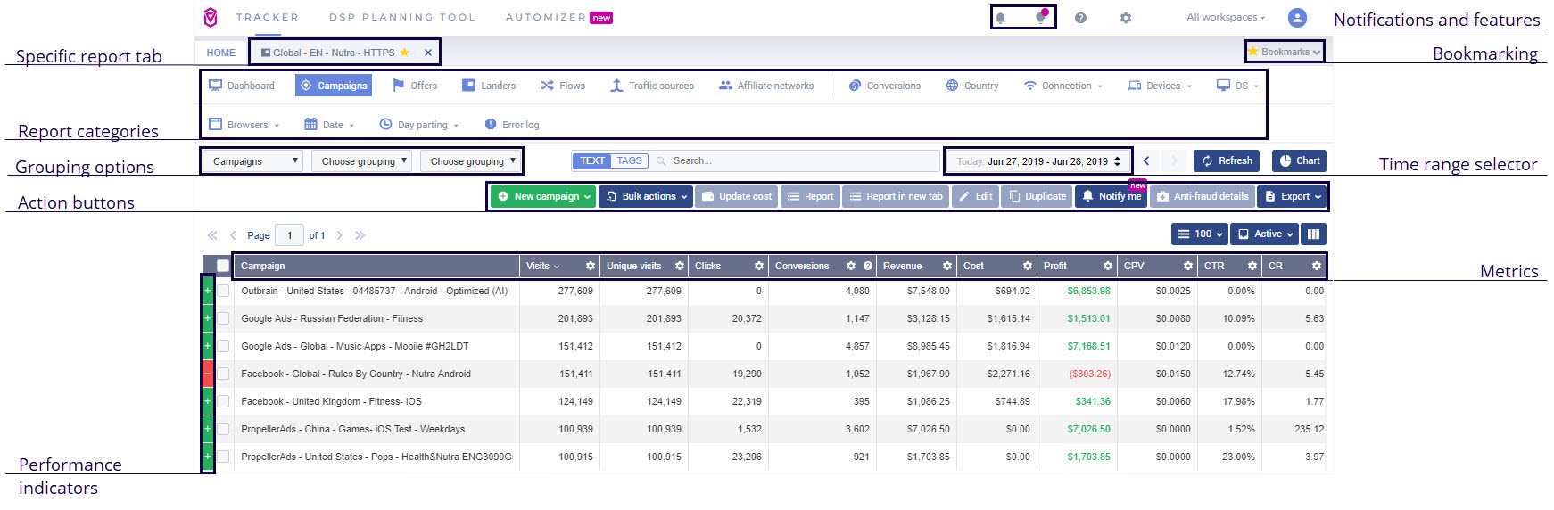Open the new features lightbulb icon
The width and height of the screenshot is (1554, 510).
[x=1040, y=18]
